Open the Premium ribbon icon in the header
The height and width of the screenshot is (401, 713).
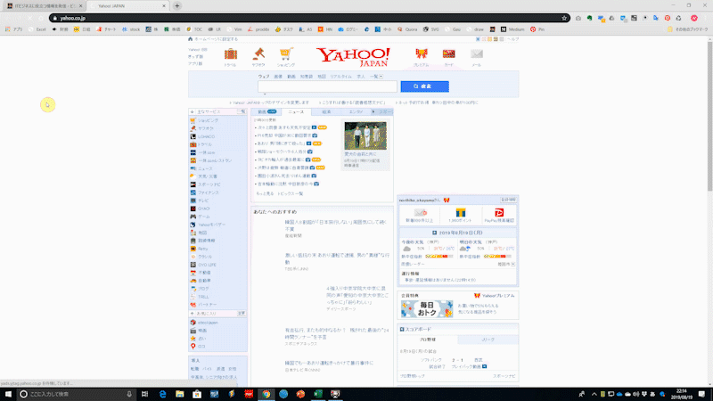pyautogui.click(x=422, y=54)
